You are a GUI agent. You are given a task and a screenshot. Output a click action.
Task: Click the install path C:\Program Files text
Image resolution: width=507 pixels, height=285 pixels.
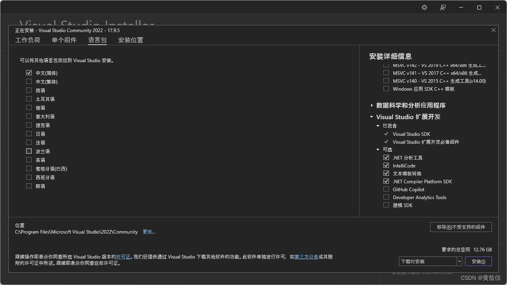coord(76,232)
